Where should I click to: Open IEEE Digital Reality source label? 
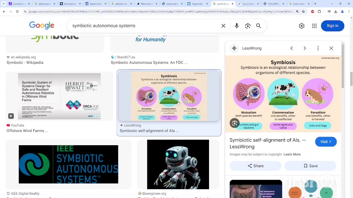pyautogui.click(x=25, y=193)
